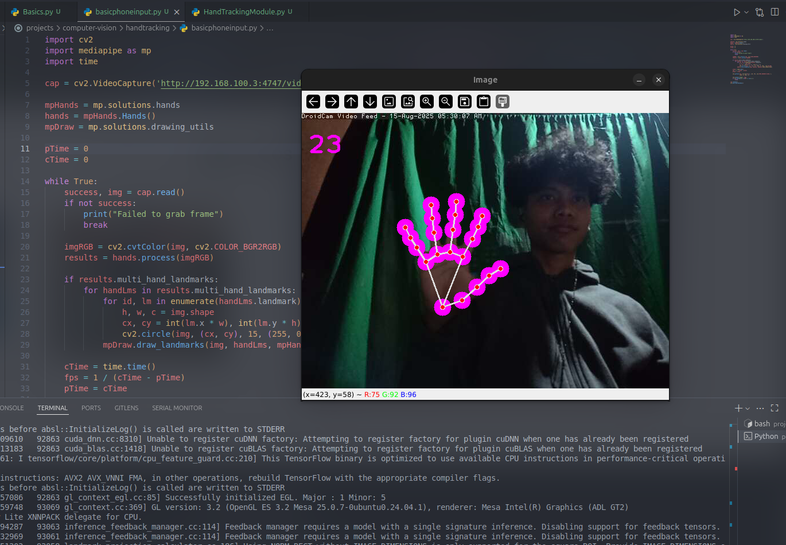Click the zoom out magnifier icon

point(446,102)
